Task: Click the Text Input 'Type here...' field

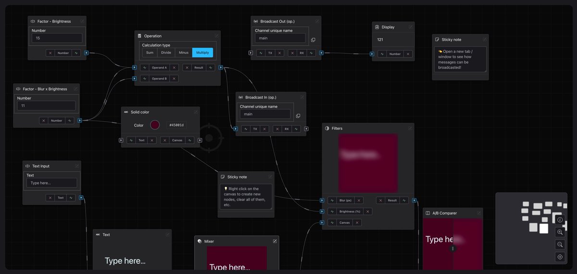Action: (51, 183)
